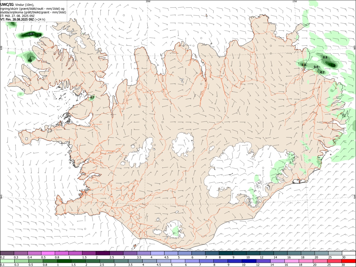Pick the upper legend swatch labeled 16
356x267 pixels.
click(x=294, y=253)
